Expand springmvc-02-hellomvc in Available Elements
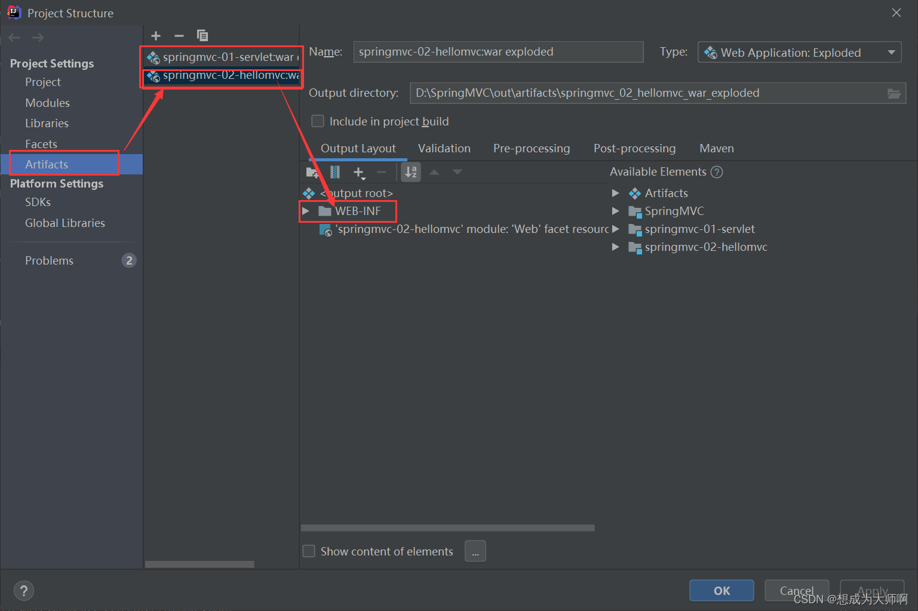Image resolution: width=918 pixels, height=611 pixels. pyautogui.click(x=616, y=247)
